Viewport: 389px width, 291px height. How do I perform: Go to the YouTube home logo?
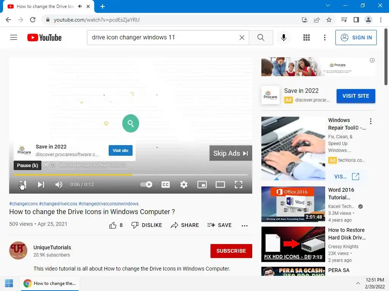tap(44, 38)
